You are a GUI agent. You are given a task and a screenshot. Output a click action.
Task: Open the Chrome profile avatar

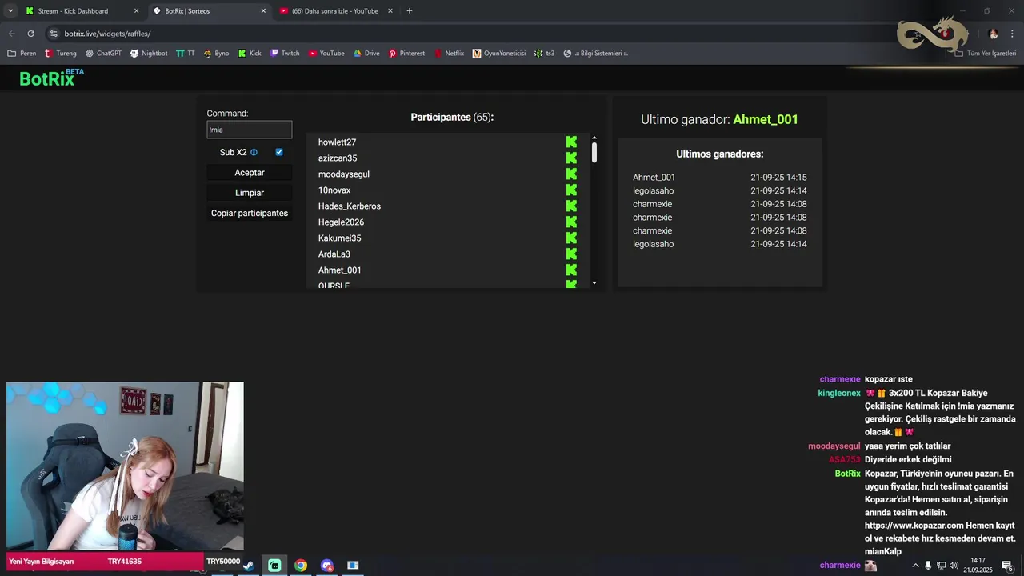[993, 34]
